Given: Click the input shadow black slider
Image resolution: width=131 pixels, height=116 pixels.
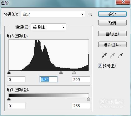Looking at the screenshot, I should pos(9,73).
